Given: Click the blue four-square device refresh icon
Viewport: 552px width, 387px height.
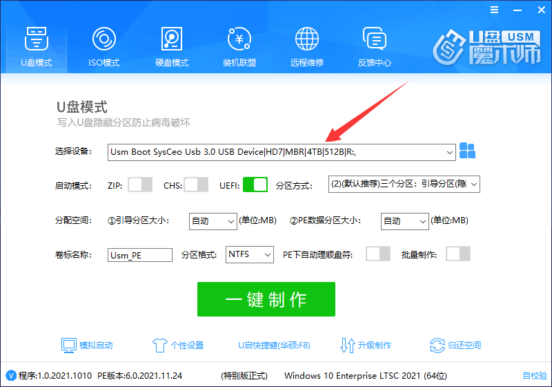Looking at the screenshot, I should tap(468, 151).
